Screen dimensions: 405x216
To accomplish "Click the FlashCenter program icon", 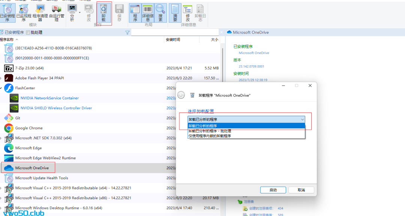I will pyautogui.click(x=9, y=88).
